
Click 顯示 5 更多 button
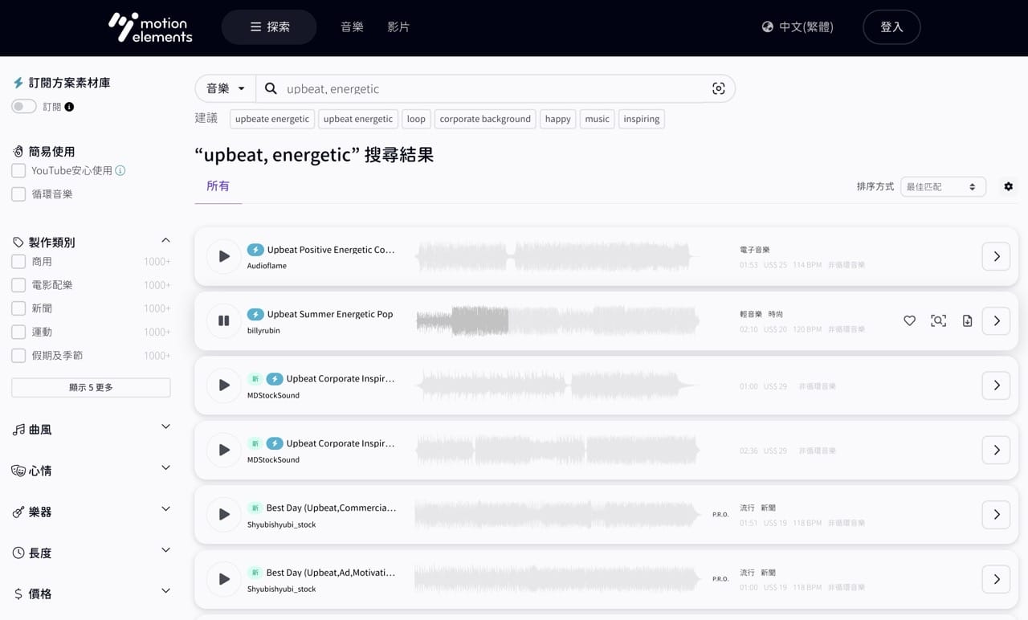91,387
